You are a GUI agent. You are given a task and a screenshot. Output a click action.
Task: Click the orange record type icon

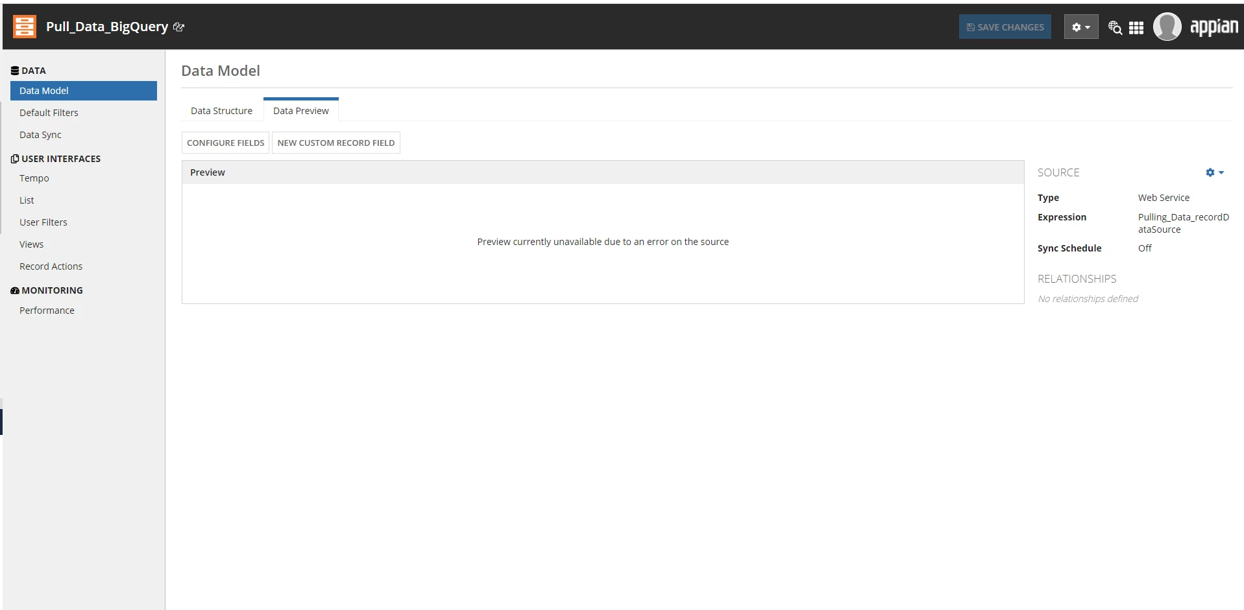click(x=25, y=27)
